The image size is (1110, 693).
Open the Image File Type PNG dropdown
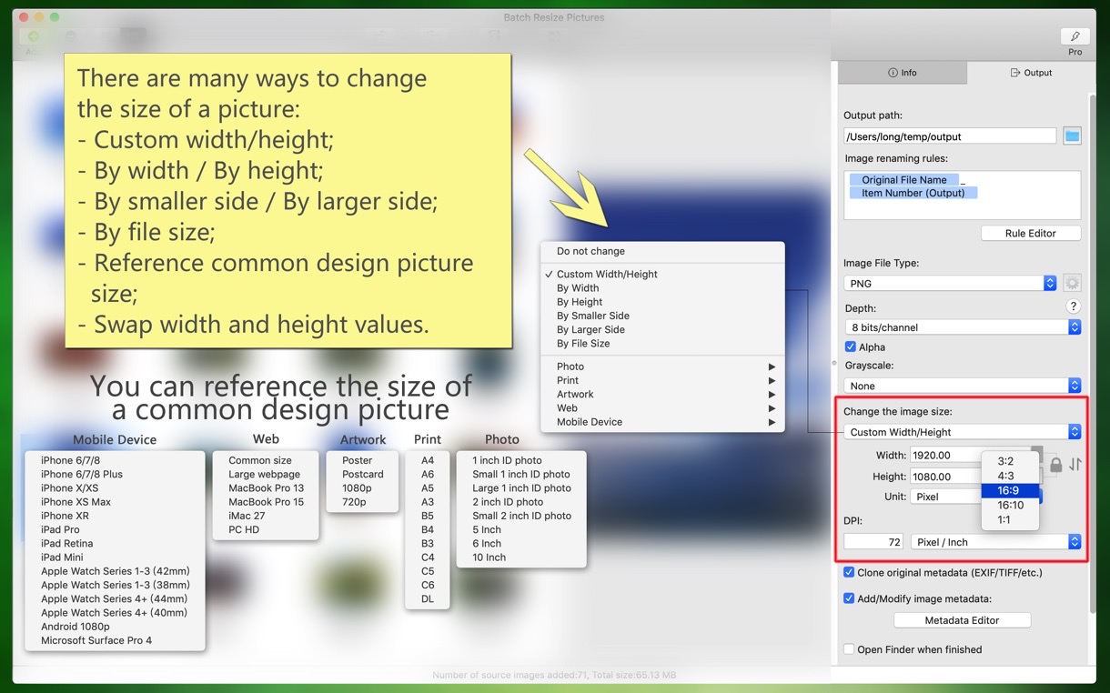point(950,284)
